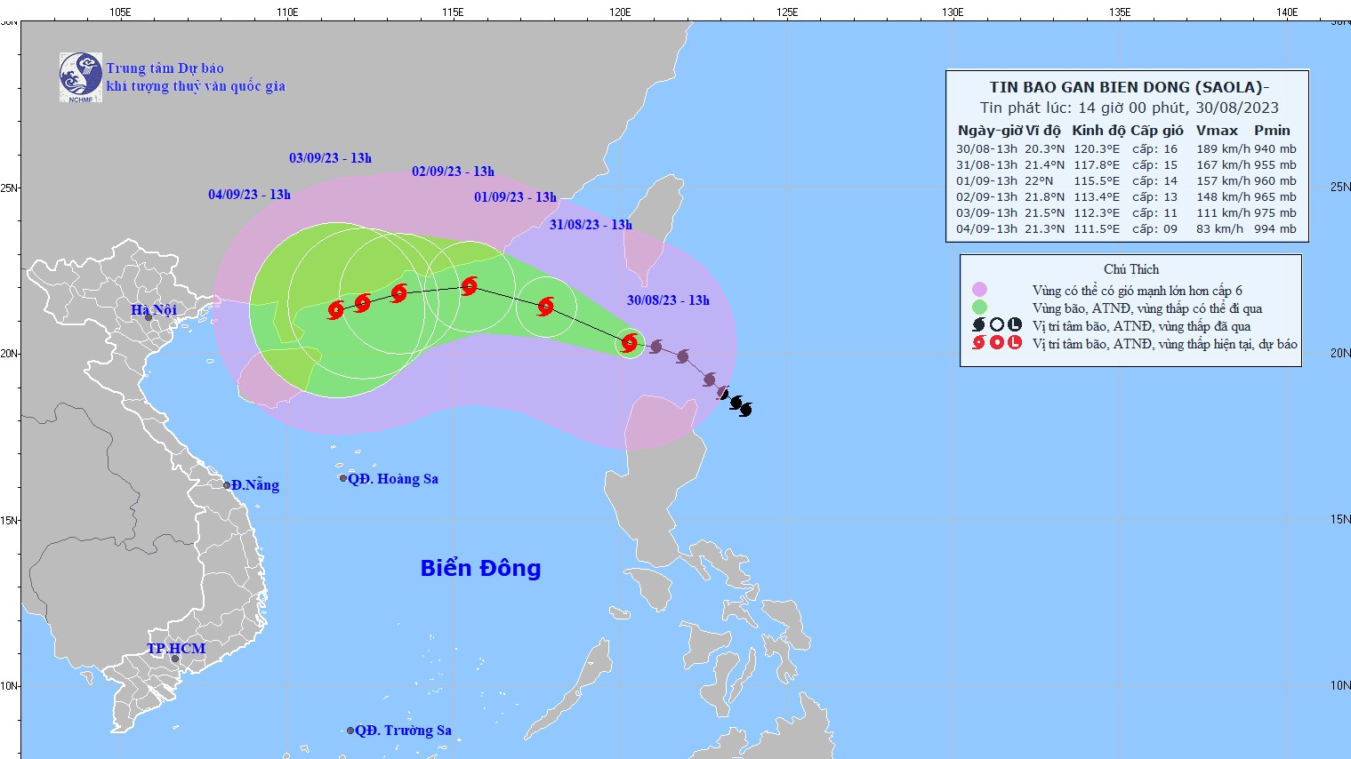Click the red storm symbol in legend
Screen dimensions: 1351x759
(x=979, y=343)
